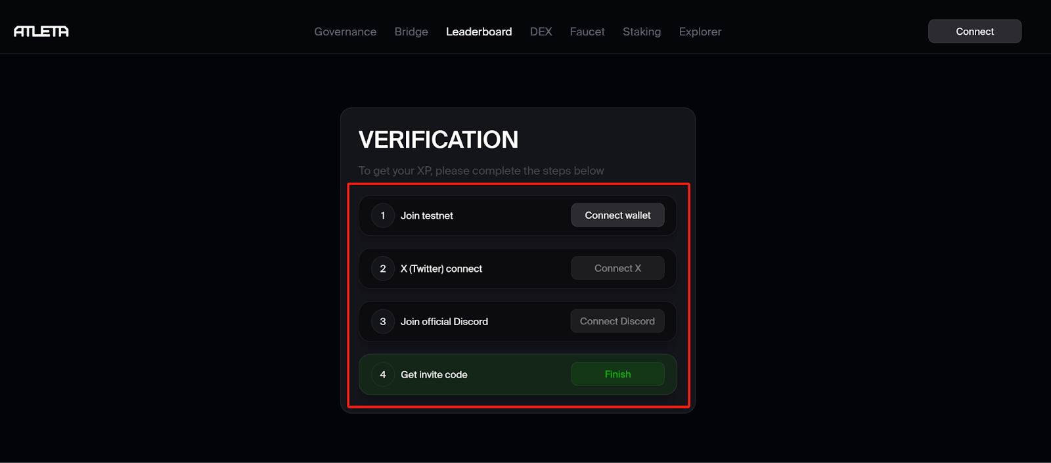This screenshot has width=1051, height=463.
Task: Select the Join testnet step label
Action: (x=427, y=215)
